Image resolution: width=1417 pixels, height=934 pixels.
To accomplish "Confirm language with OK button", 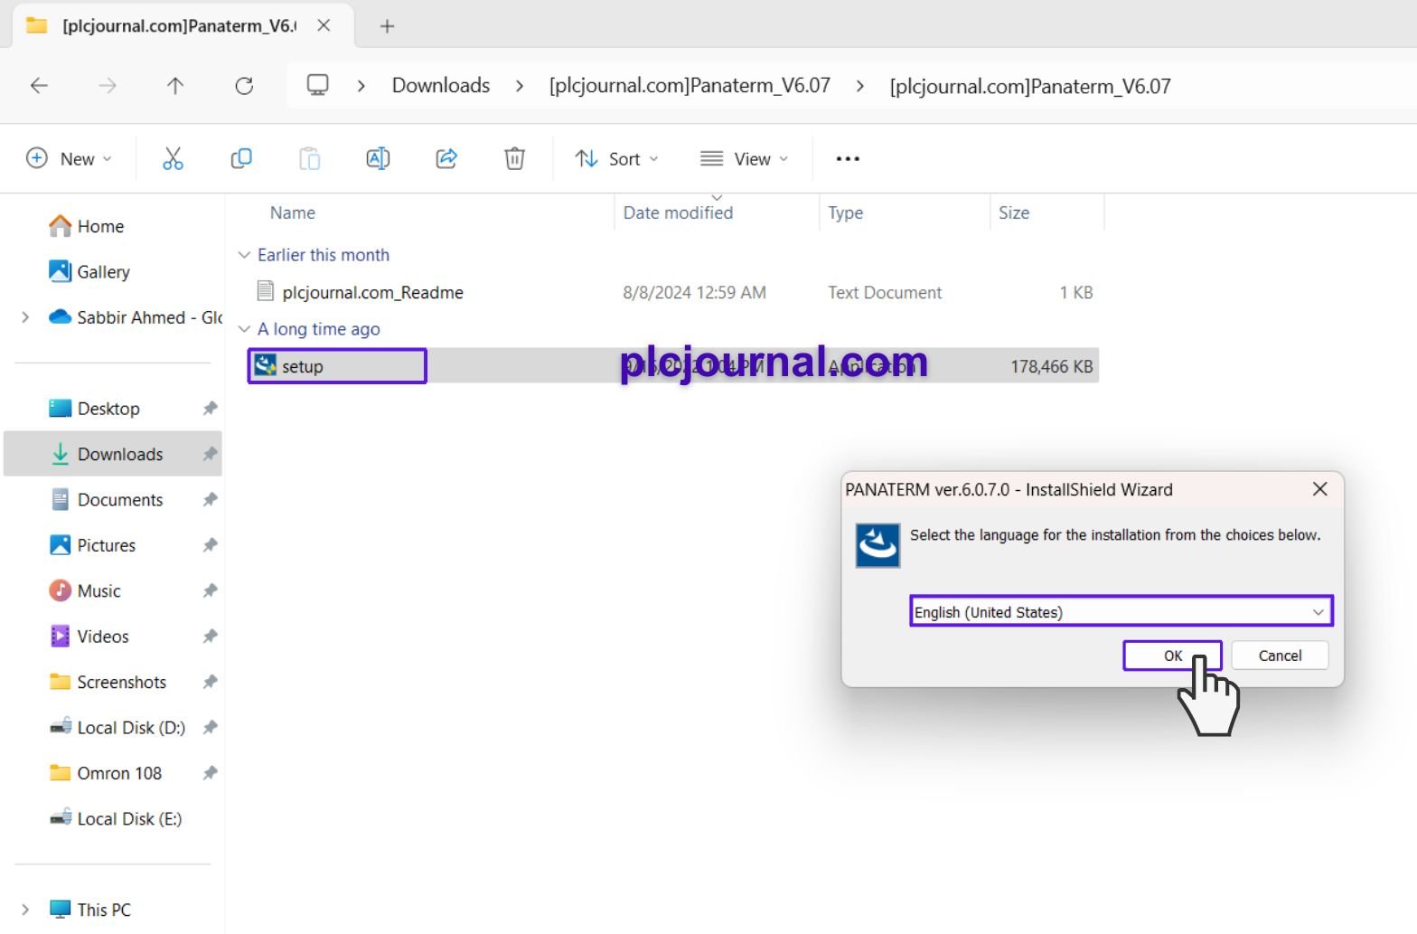I will (x=1173, y=656).
